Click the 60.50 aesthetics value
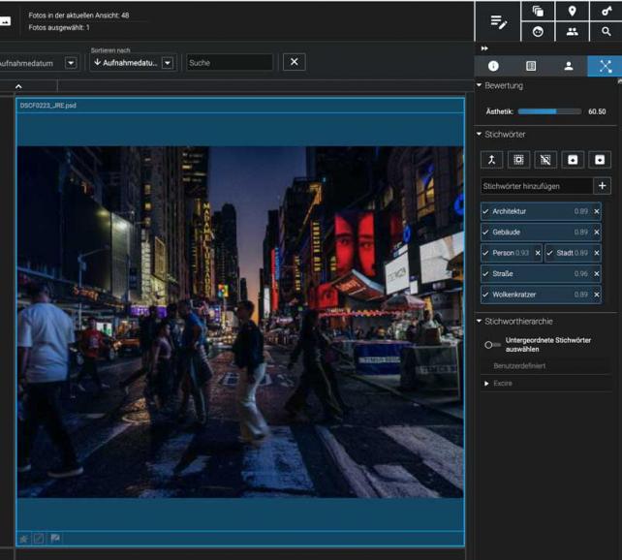Image resolution: width=622 pixels, height=560 pixels. [x=597, y=111]
